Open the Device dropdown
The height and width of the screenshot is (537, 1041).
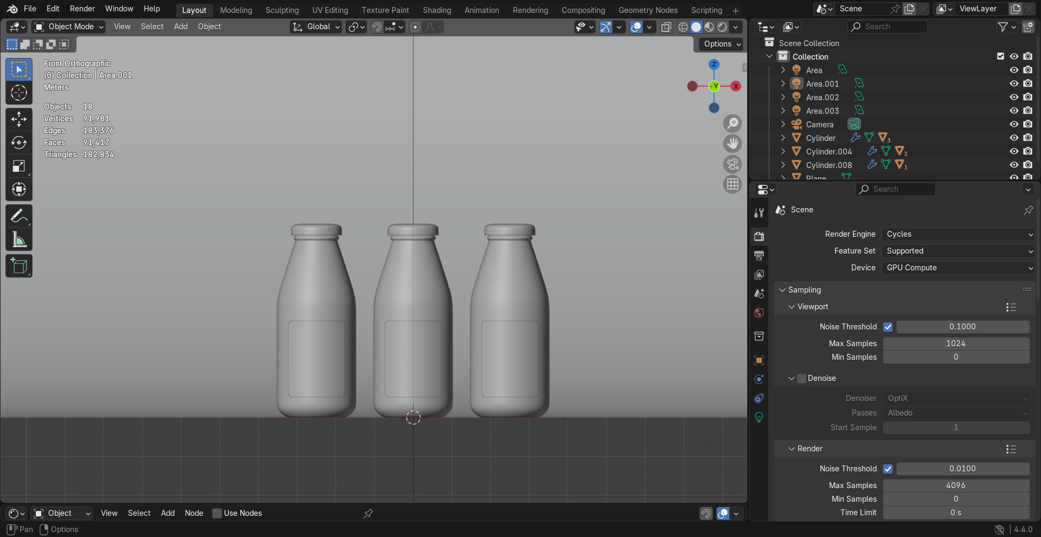pos(958,268)
